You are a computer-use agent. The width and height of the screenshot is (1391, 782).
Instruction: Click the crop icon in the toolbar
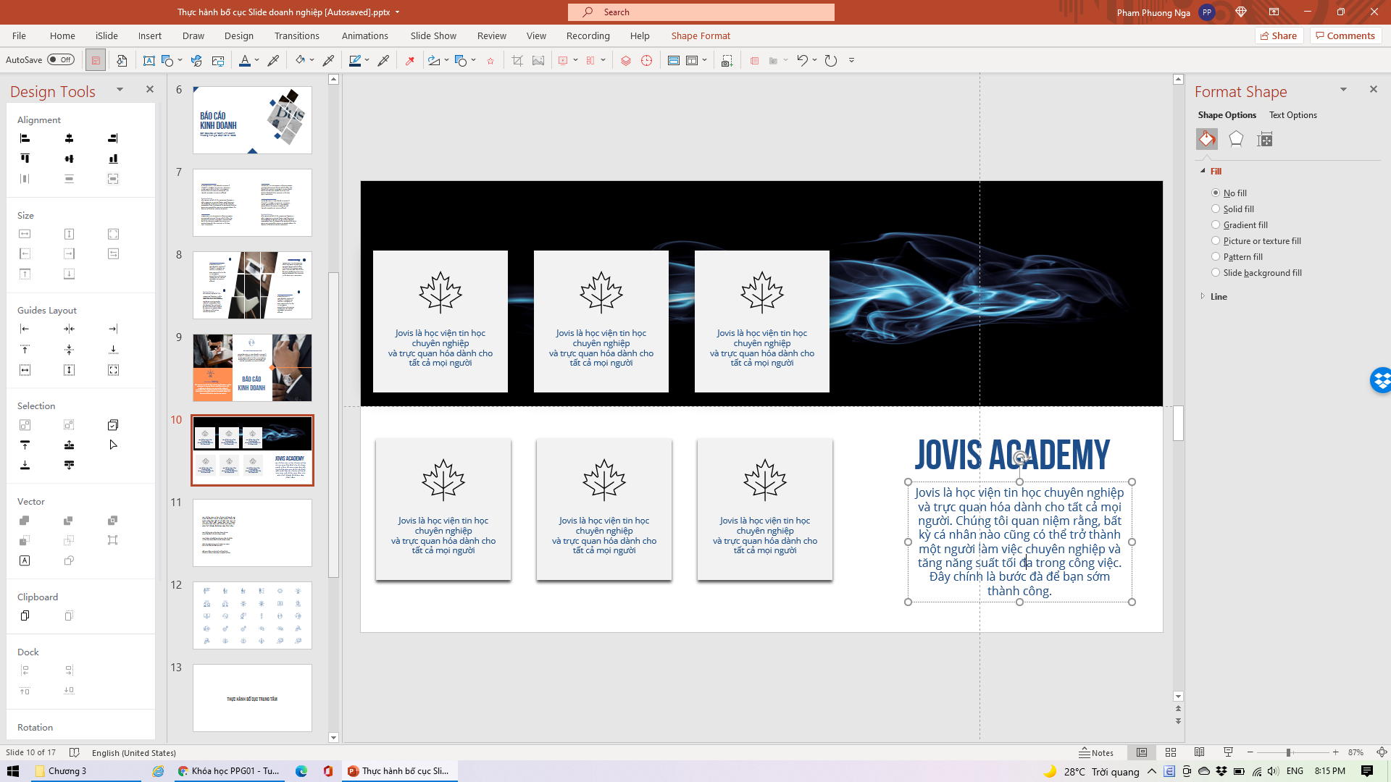517,61
